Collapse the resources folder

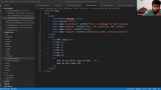click(9, 46)
